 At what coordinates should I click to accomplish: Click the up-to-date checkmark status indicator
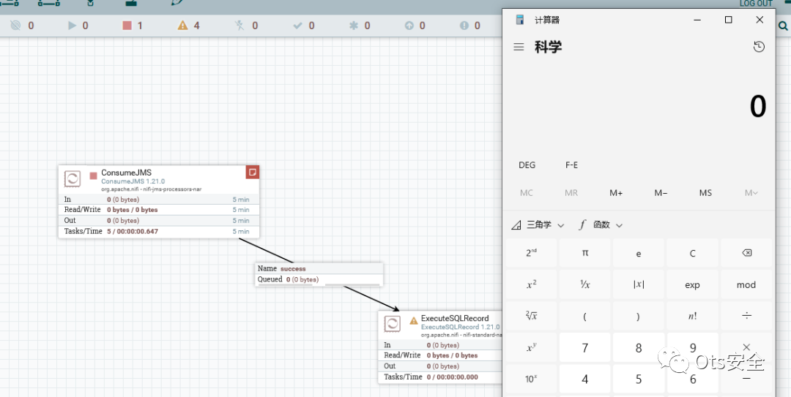point(297,25)
